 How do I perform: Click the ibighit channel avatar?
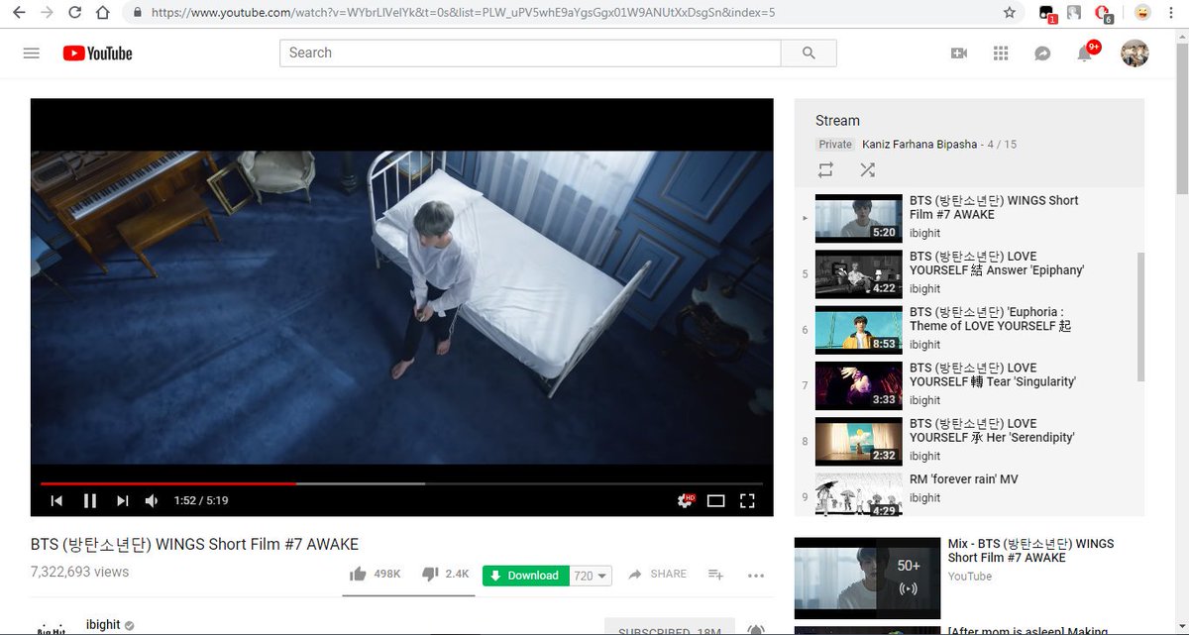(51, 628)
